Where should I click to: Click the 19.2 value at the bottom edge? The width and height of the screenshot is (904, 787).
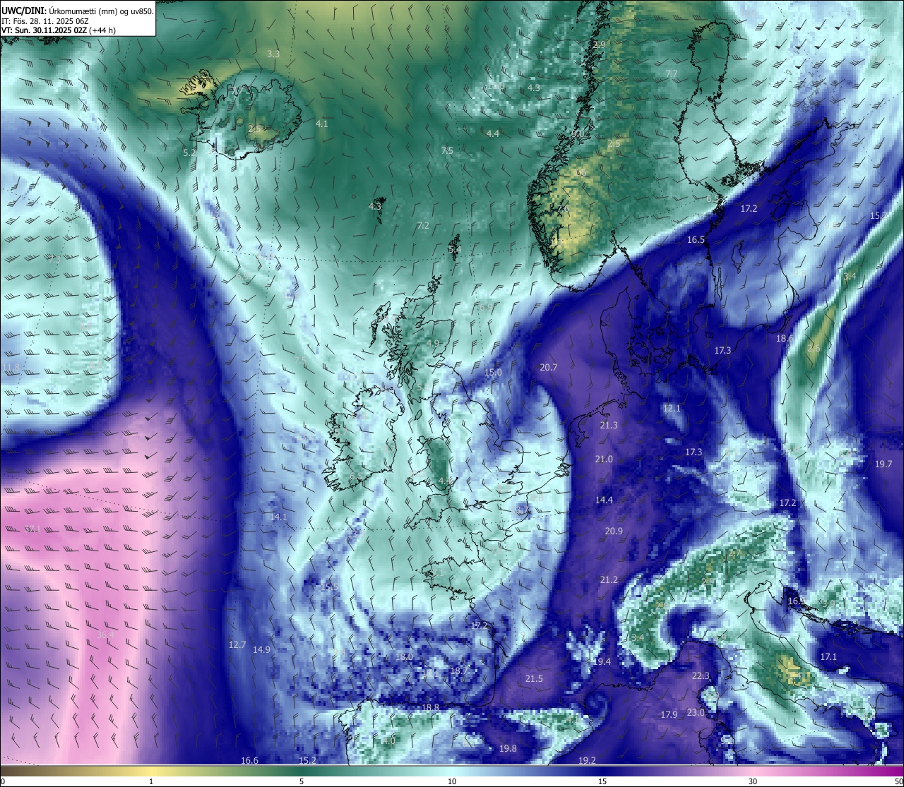point(587,761)
